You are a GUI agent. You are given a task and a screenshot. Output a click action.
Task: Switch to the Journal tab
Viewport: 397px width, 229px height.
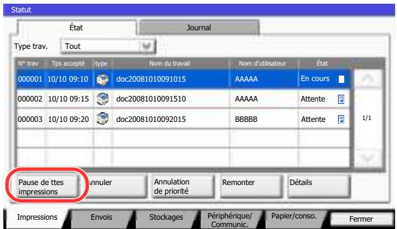[198, 27]
